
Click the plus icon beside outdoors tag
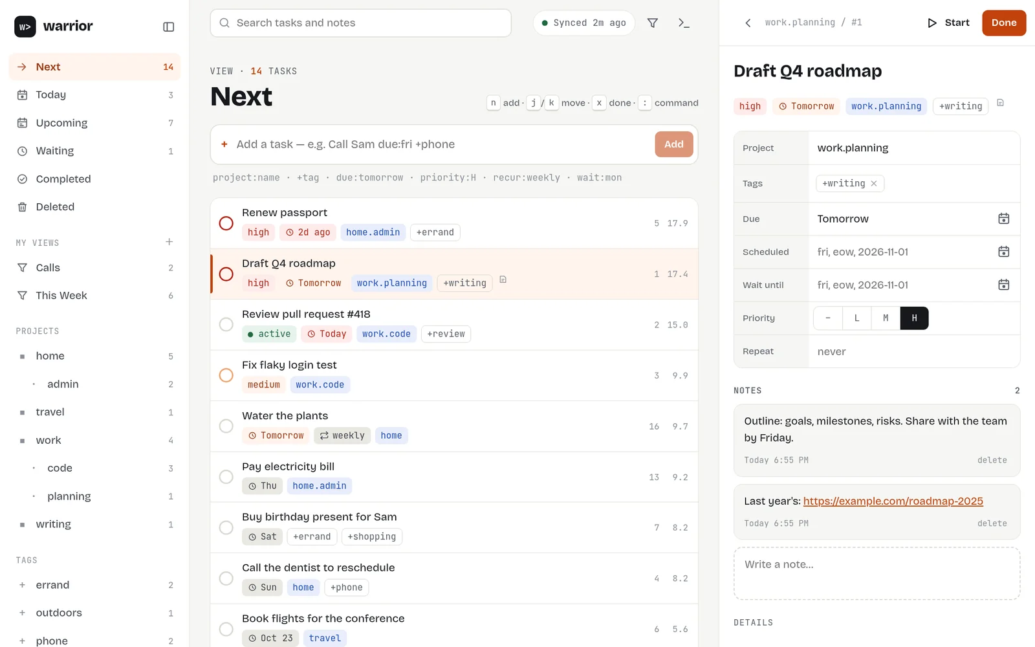tap(22, 613)
